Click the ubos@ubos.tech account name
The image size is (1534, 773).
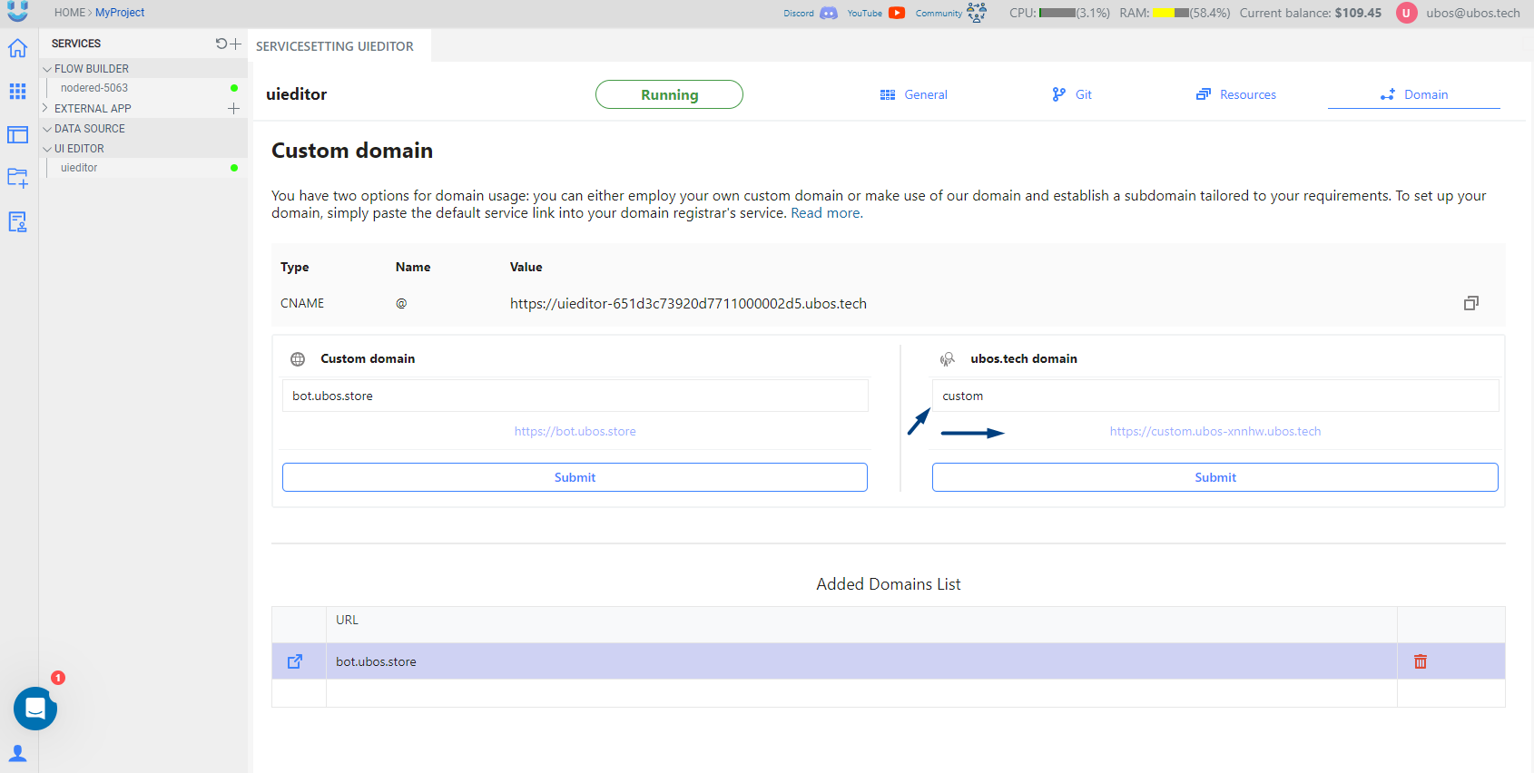[x=1472, y=13]
